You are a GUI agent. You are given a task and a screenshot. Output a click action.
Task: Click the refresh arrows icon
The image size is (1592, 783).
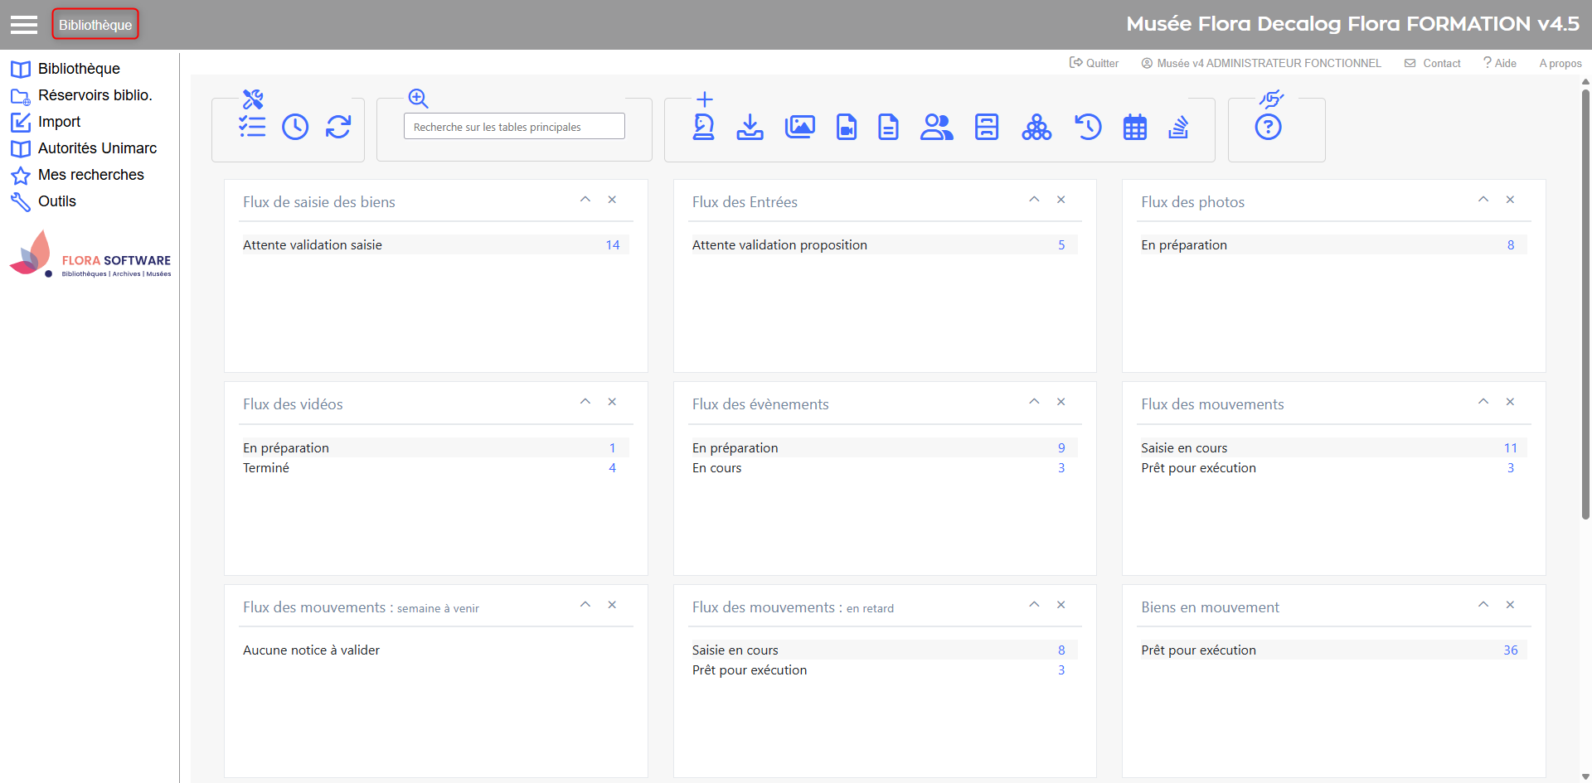(338, 127)
